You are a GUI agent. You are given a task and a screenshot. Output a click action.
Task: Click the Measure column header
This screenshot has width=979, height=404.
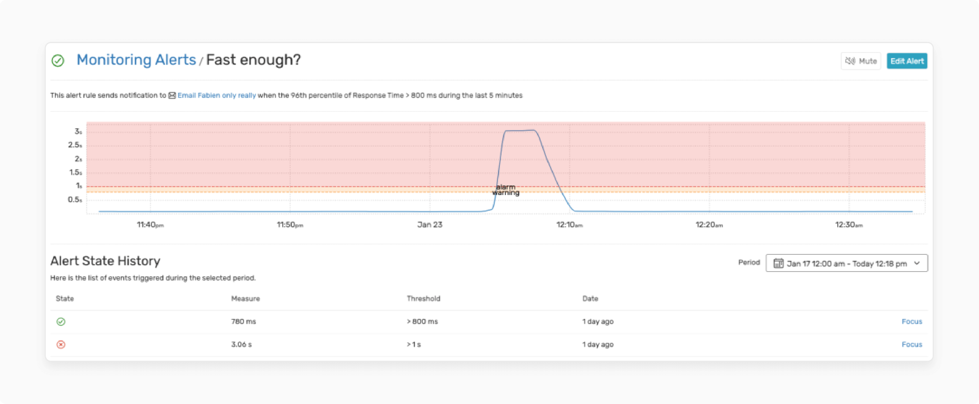click(246, 298)
